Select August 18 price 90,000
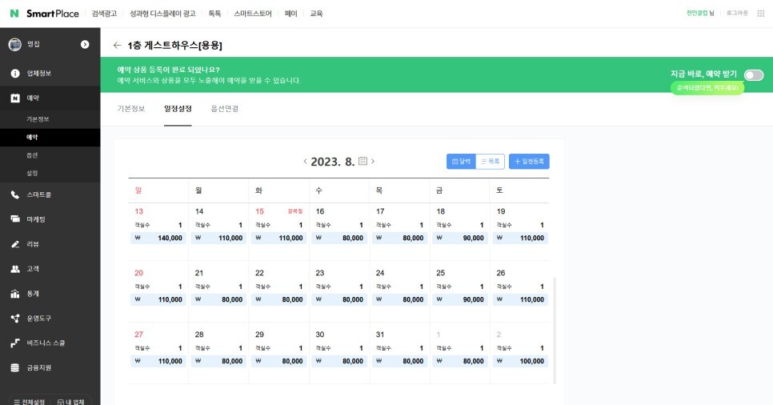Viewport: 773px width, 405px height. coord(460,238)
